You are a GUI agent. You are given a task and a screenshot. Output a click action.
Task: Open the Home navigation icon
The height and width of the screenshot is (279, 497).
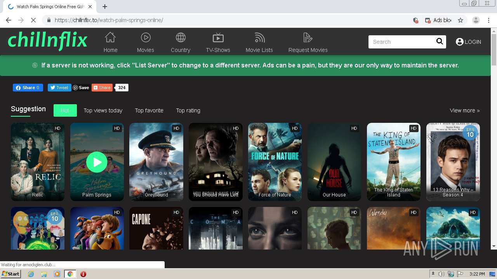110,38
